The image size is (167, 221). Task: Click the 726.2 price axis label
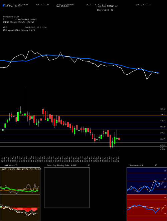tap(162, 115)
